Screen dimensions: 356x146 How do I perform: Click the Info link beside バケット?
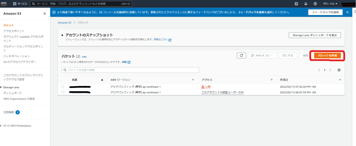coord(84,57)
